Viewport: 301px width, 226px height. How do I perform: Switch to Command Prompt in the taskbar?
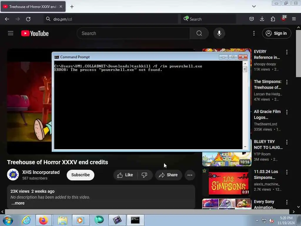click(x=135, y=220)
